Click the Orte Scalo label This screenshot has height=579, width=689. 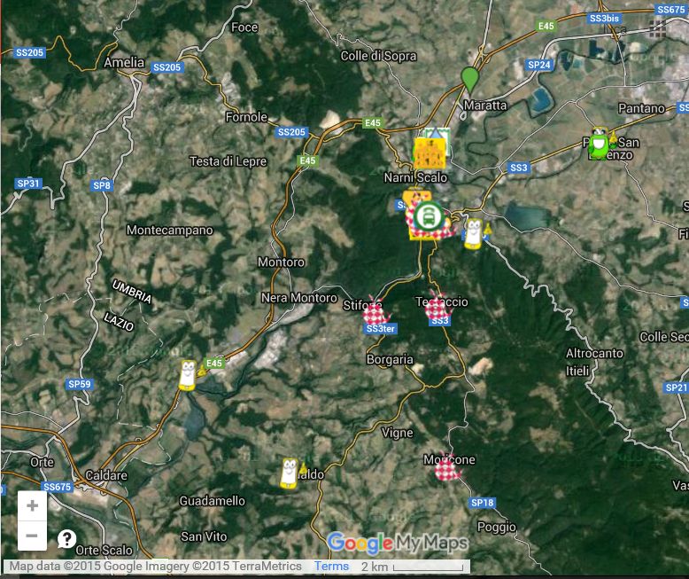tap(105, 551)
